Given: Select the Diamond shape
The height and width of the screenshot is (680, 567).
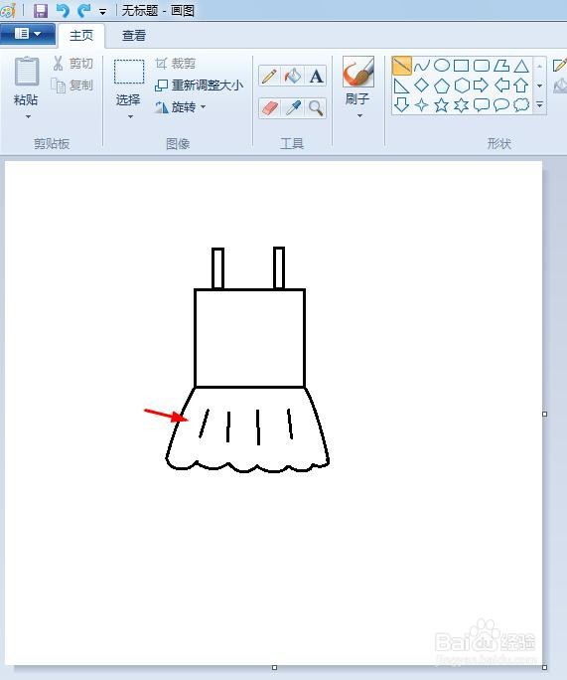Looking at the screenshot, I should click(x=421, y=85).
